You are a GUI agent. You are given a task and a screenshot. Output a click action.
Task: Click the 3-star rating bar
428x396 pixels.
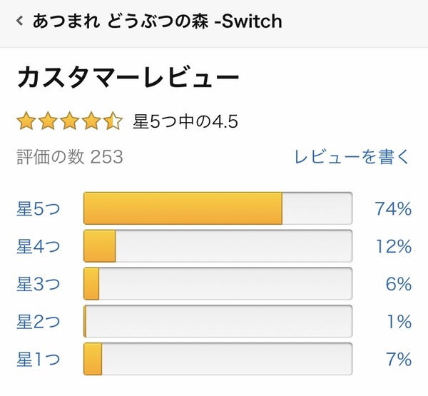(x=218, y=284)
